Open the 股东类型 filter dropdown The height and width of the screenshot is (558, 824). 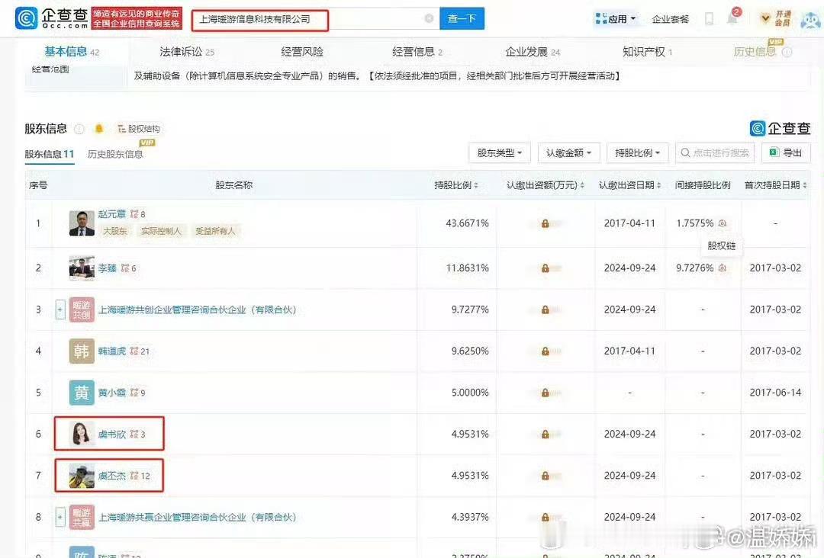[499, 152]
